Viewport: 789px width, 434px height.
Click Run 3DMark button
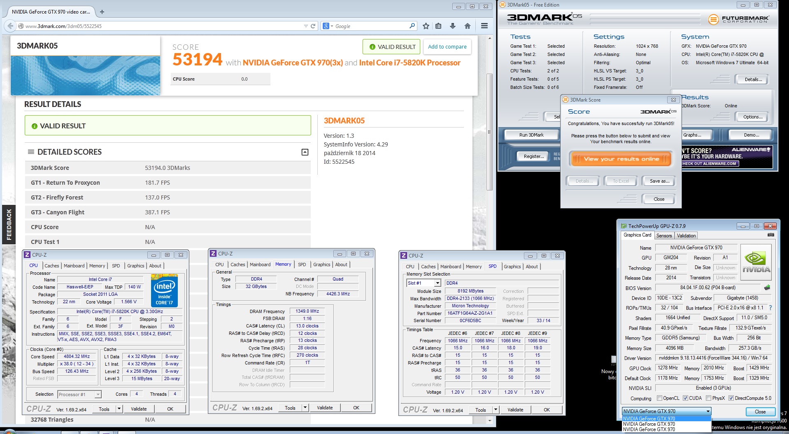[531, 135]
